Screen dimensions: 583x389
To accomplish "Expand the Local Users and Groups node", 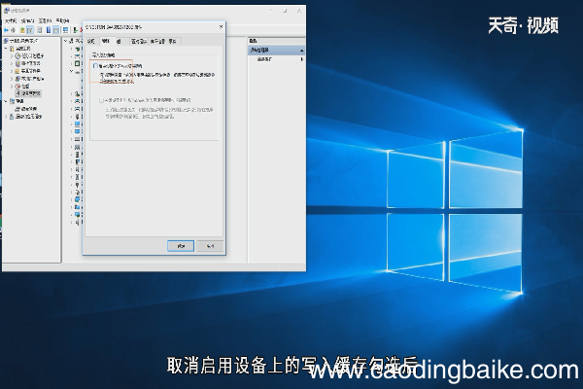I will (12, 79).
